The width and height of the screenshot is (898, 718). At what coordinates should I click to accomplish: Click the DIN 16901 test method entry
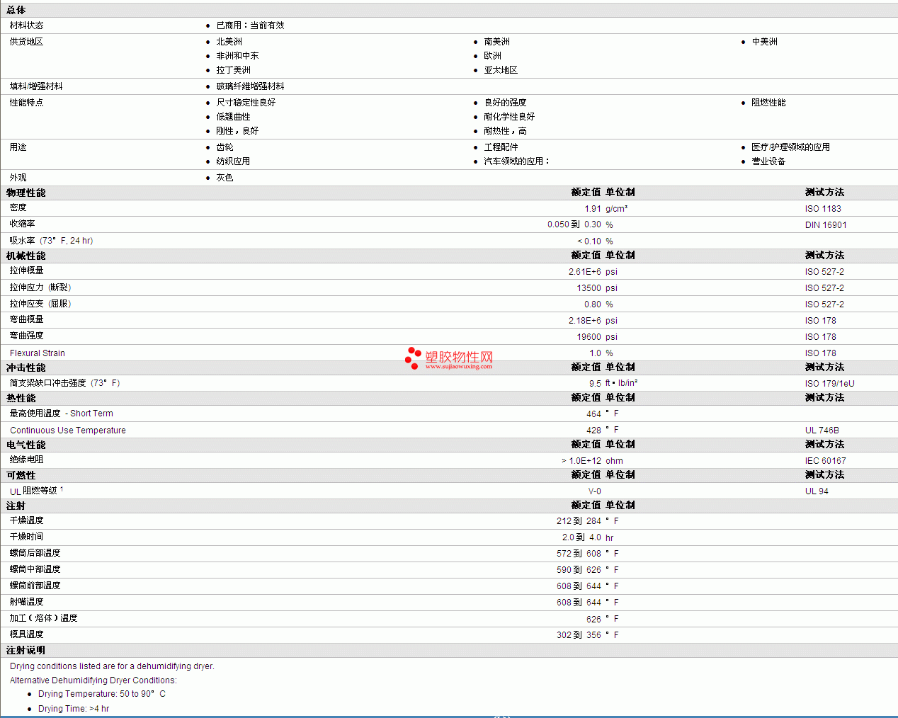[x=826, y=225]
